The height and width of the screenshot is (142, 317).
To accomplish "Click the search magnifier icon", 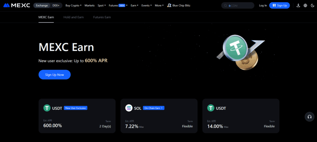I will click(225, 6).
